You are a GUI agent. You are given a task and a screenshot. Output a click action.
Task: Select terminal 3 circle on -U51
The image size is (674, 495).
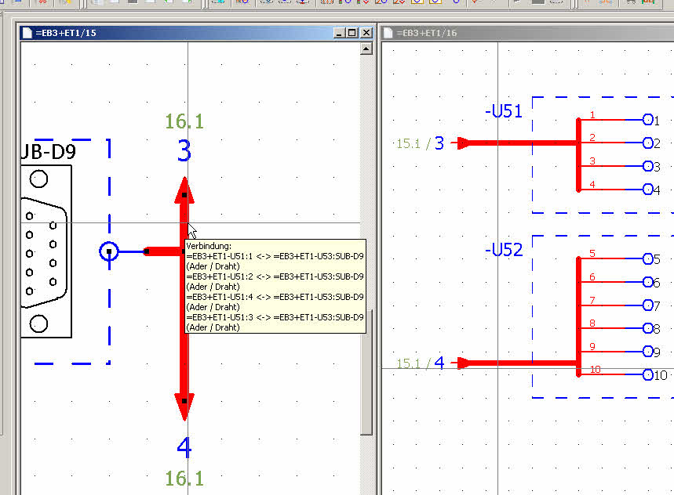pyautogui.click(x=648, y=166)
